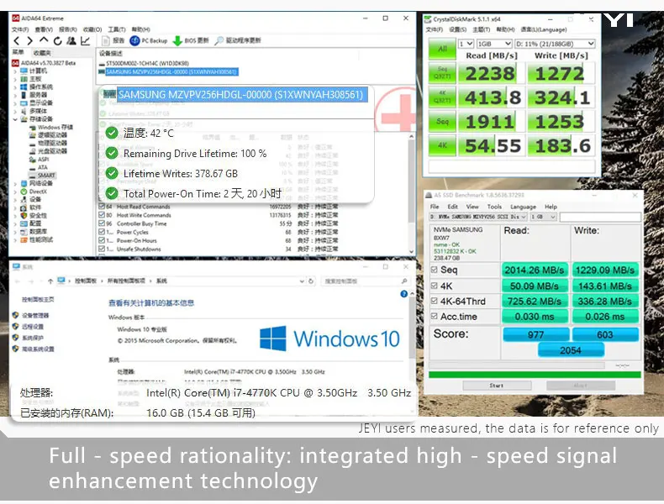
Task: Click the Start button in AS SSD Benchmark
Action: [x=497, y=386]
